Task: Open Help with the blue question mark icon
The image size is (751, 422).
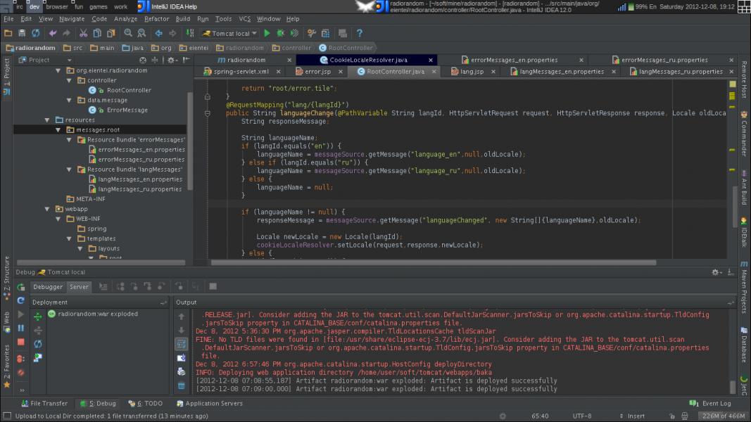Action: coord(359,33)
